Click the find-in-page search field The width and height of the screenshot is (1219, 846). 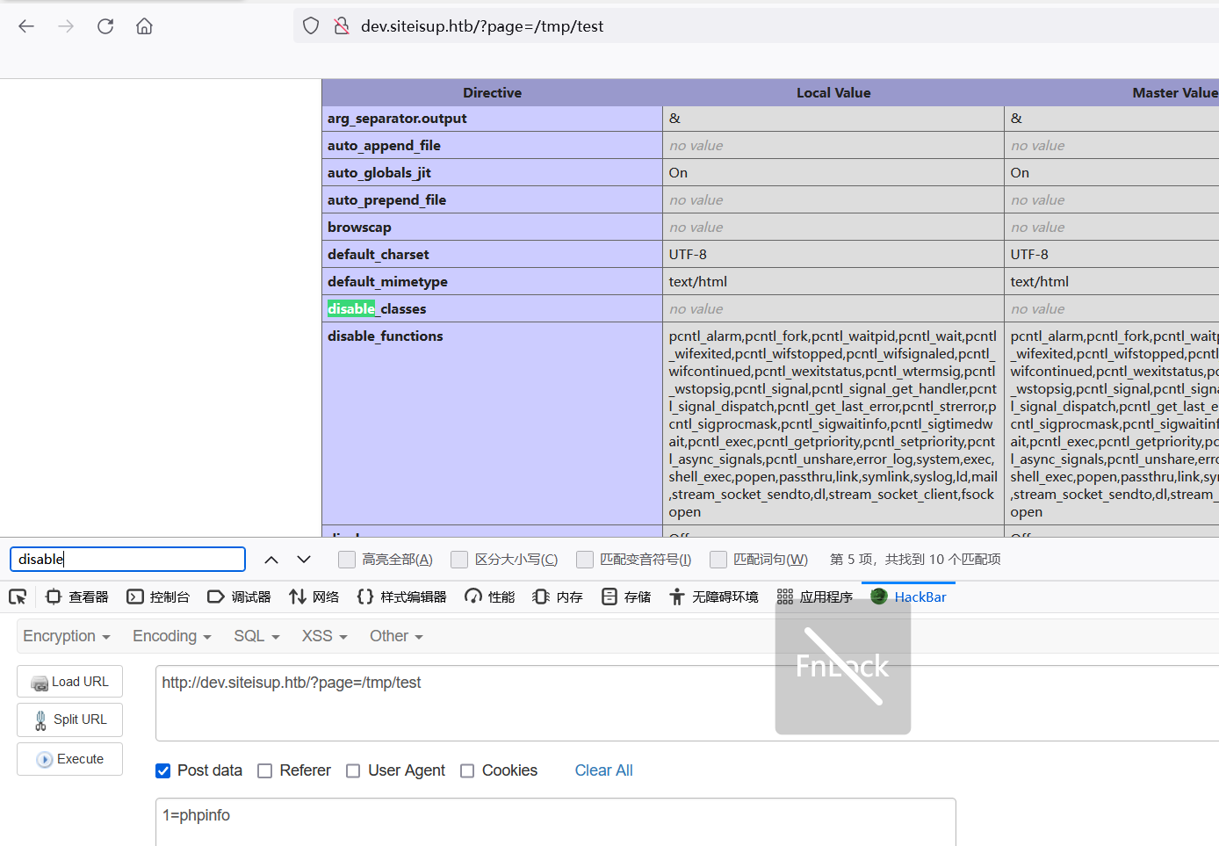coord(127,560)
